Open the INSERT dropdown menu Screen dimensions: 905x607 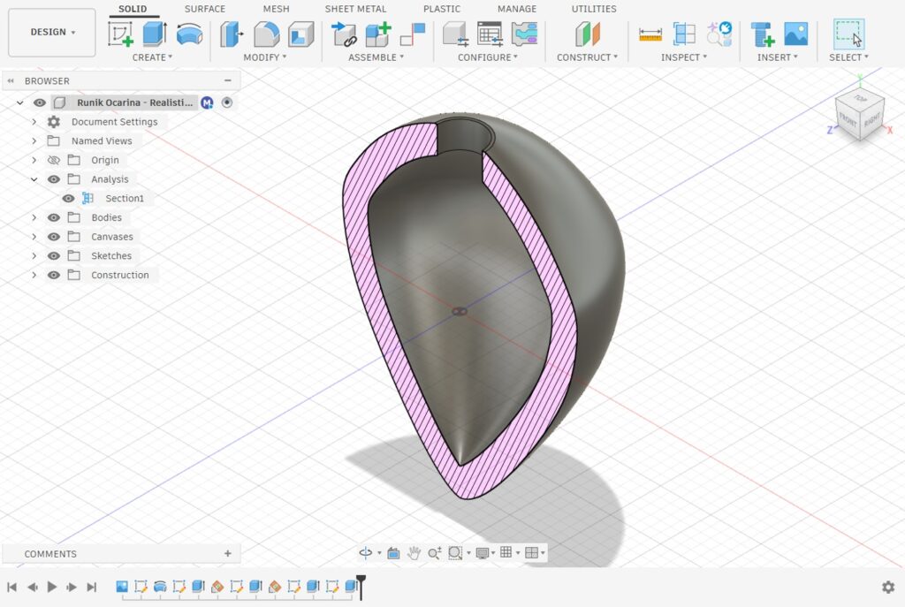click(x=778, y=57)
